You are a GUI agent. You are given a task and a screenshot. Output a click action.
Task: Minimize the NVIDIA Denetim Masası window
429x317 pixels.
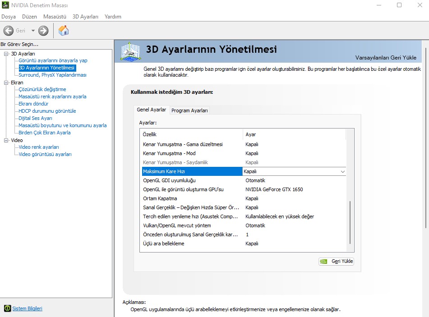point(379,5)
